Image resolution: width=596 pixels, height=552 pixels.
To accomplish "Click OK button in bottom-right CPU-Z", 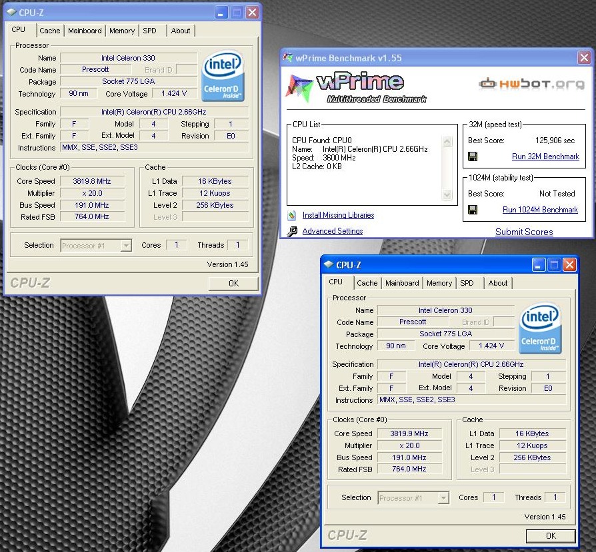I will point(551,535).
